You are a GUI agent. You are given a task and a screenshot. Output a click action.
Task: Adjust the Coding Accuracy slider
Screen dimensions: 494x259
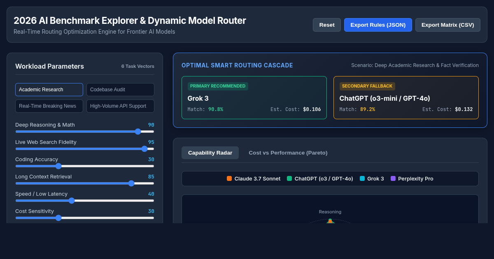click(x=85, y=166)
